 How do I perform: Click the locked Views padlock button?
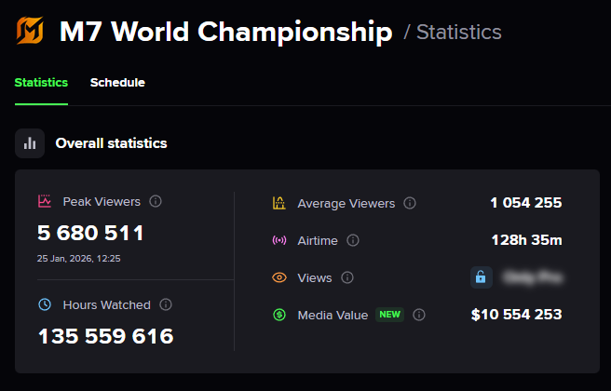[x=481, y=277]
